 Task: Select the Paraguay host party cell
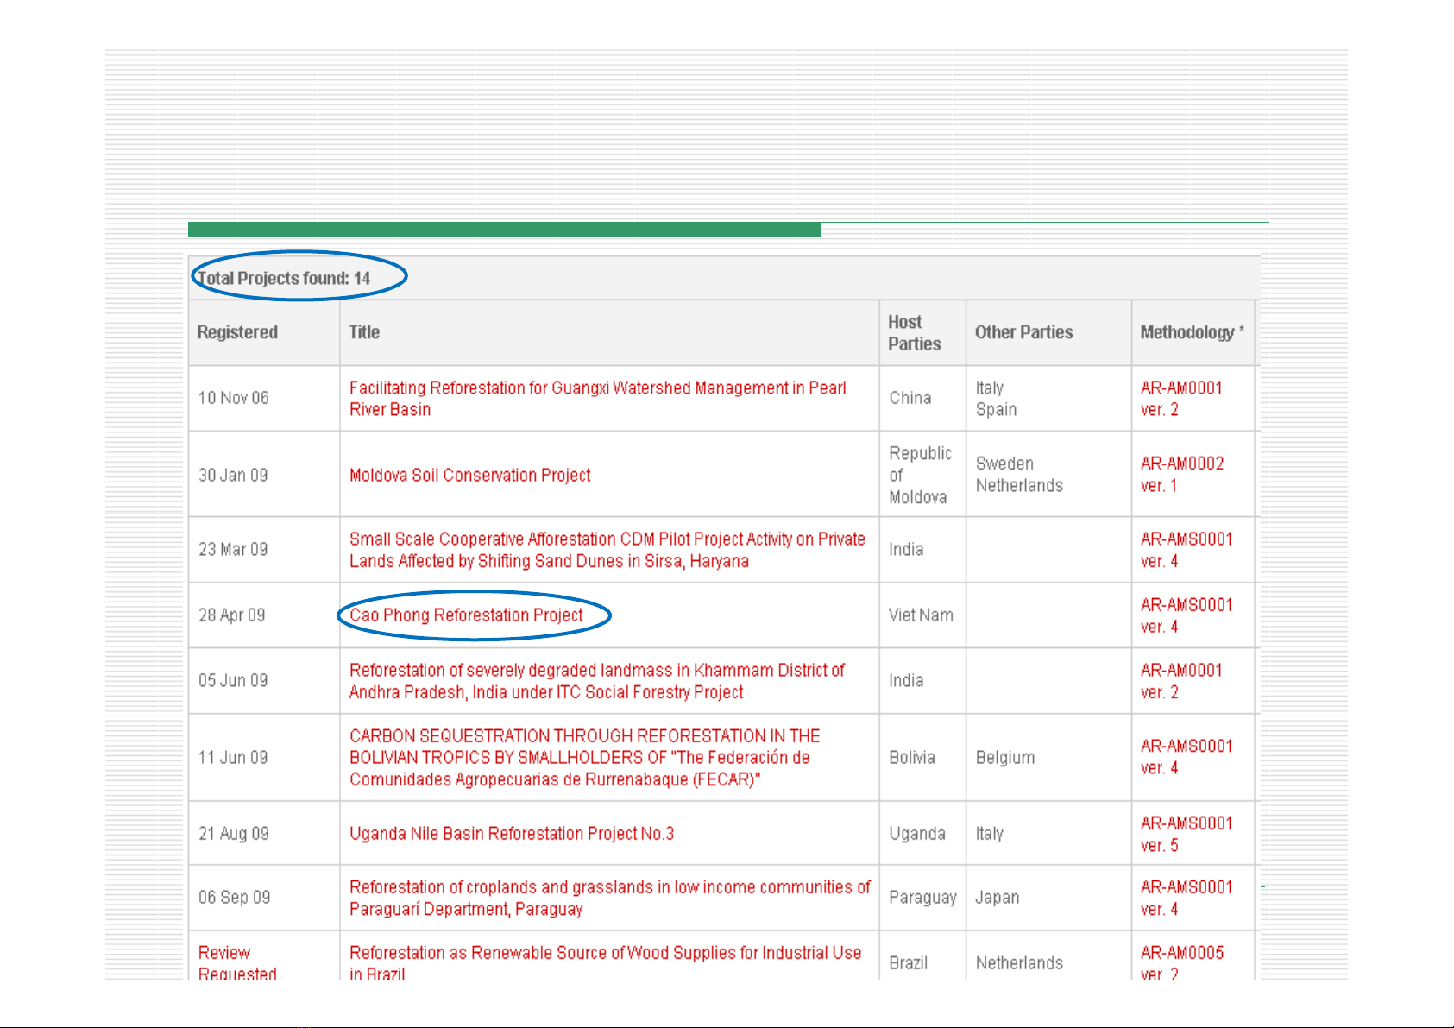coord(922,899)
